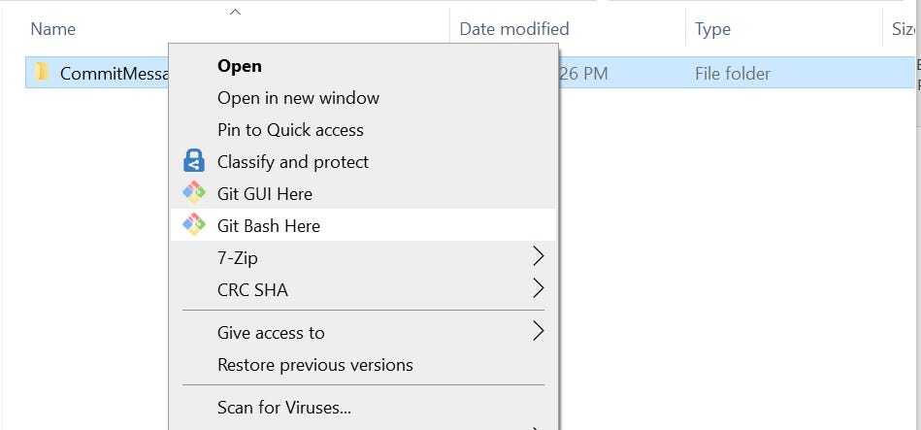Select Restore previous versions

tap(314, 365)
